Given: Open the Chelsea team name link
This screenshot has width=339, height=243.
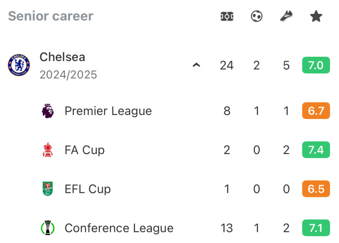Looking at the screenshot, I should [62, 57].
